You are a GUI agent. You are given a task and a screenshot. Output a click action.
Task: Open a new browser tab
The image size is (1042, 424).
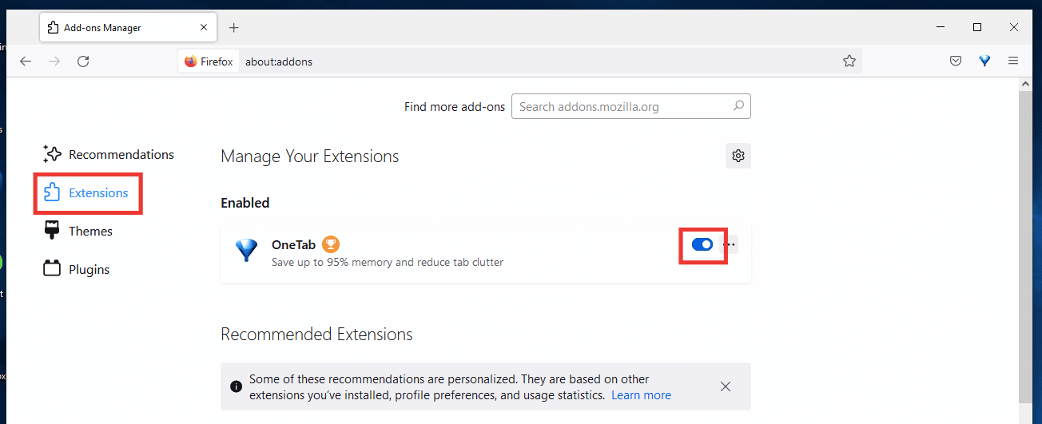click(233, 27)
